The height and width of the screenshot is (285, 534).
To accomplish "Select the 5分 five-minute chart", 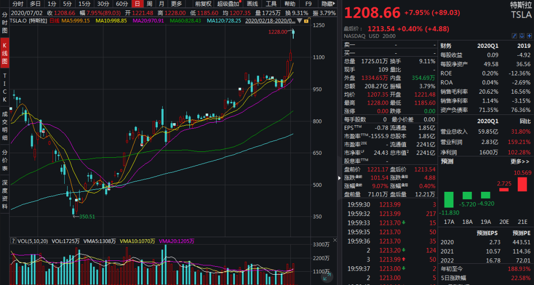I will click(67, 4).
